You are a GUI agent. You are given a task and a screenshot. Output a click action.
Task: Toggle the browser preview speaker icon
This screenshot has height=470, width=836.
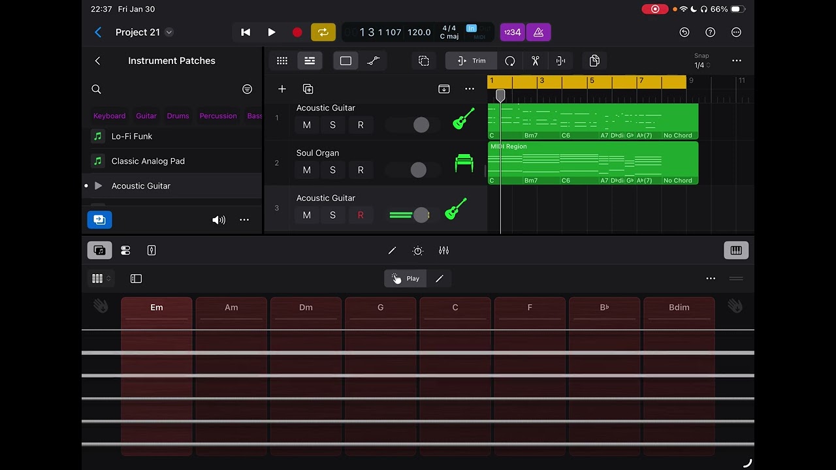pos(219,220)
